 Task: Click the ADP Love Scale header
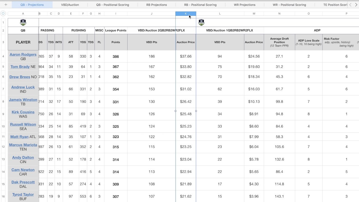pyautogui.click(x=309, y=42)
